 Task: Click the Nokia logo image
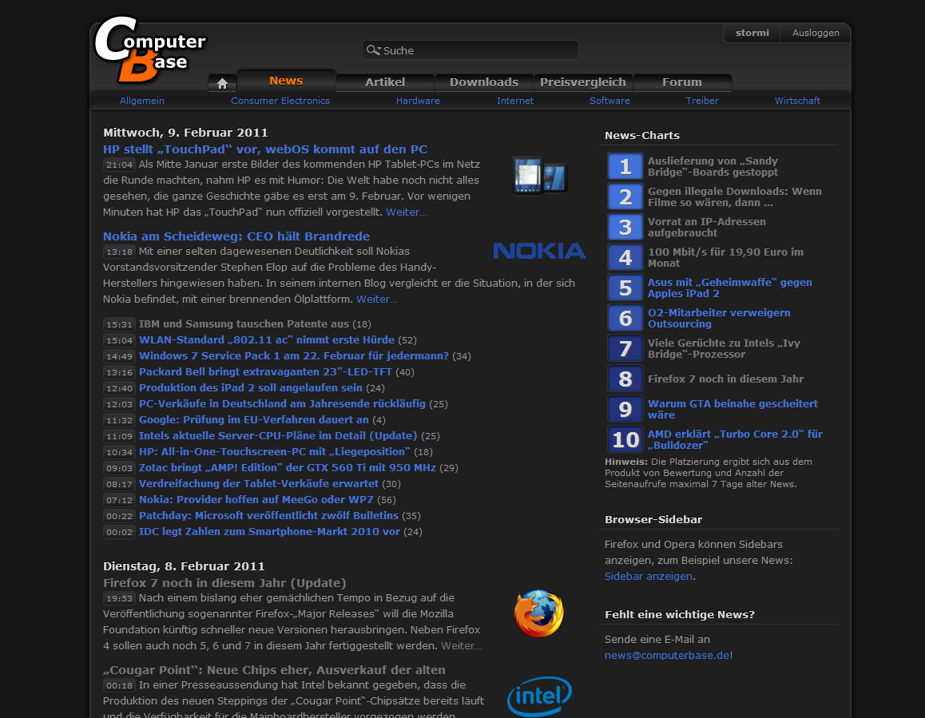click(539, 251)
